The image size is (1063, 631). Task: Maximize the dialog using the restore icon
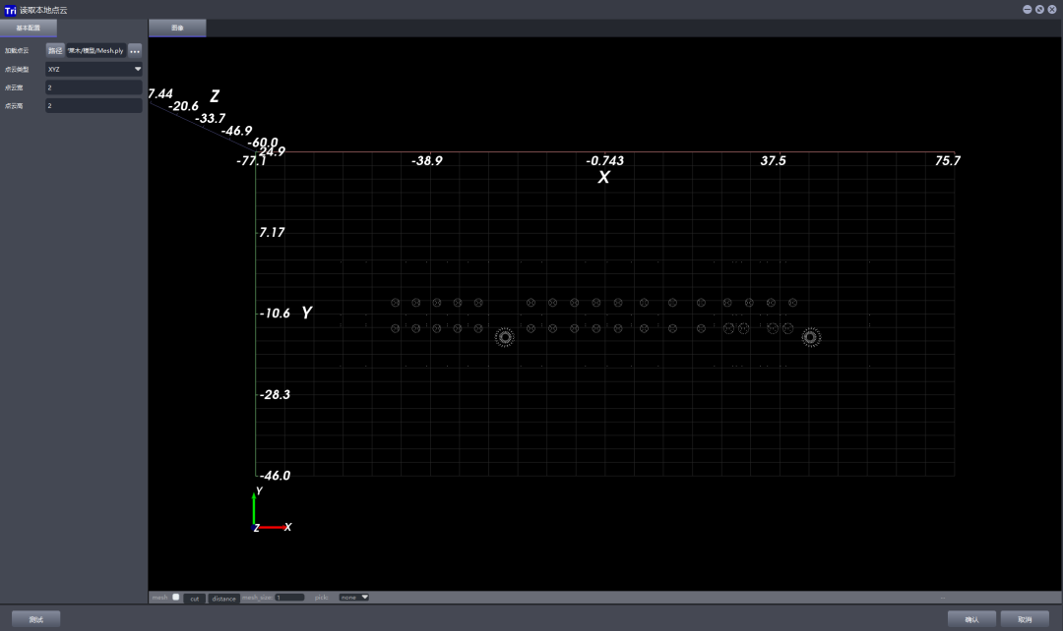pyautogui.click(x=1039, y=9)
